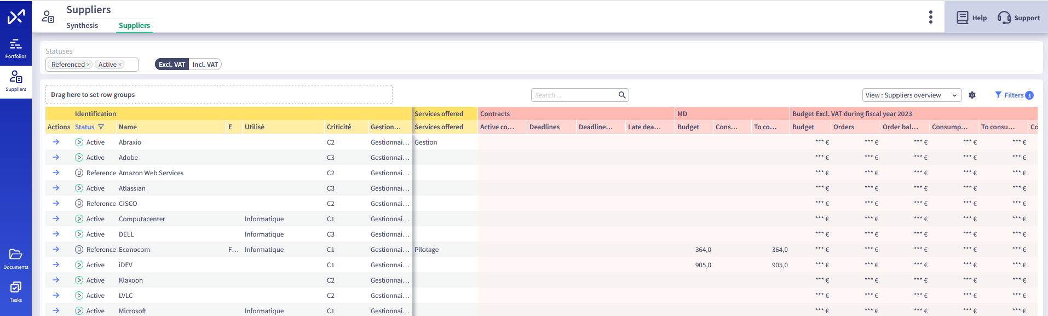Open the three-dot more options menu
Image resolution: width=1048 pixels, height=316 pixels.
pos(930,17)
